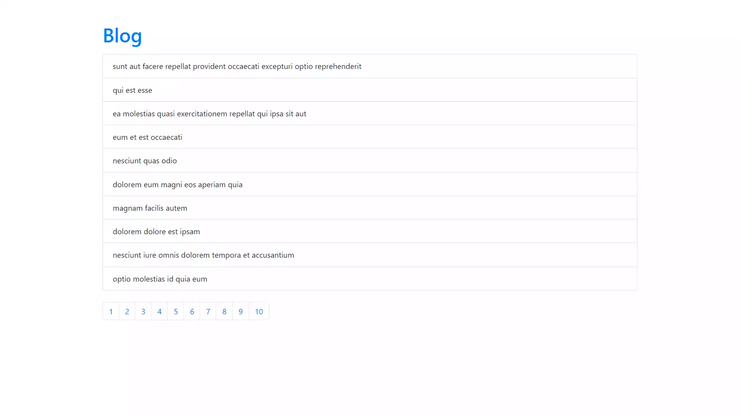The width and height of the screenshot is (740, 416).
Task: Jump to page 4
Action: pos(160,311)
